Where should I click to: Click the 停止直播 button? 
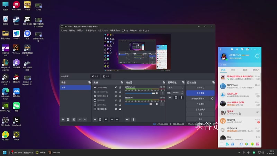[200, 93]
